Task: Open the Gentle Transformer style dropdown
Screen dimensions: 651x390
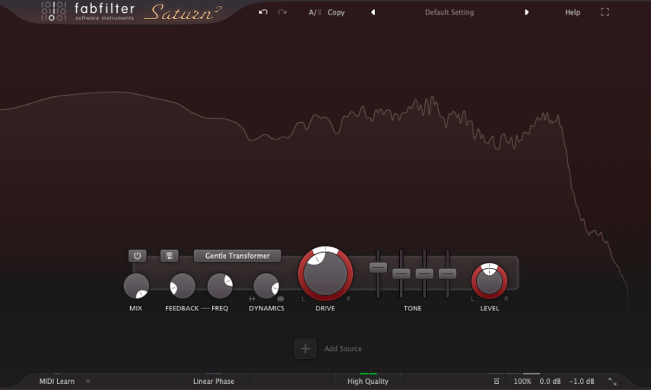Action: pos(237,256)
